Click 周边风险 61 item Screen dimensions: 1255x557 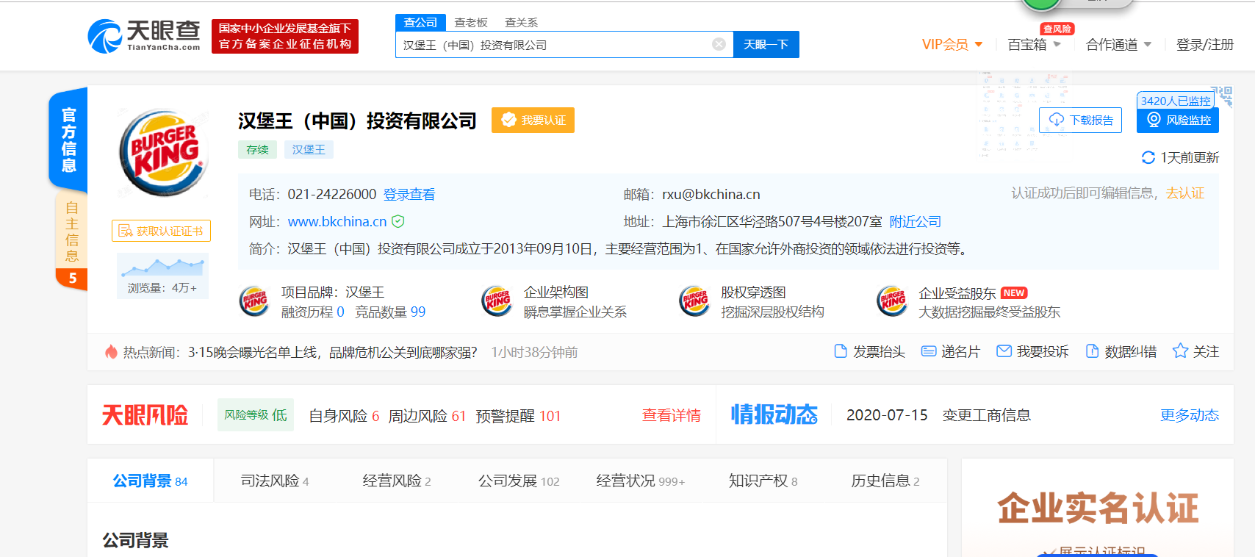(427, 416)
